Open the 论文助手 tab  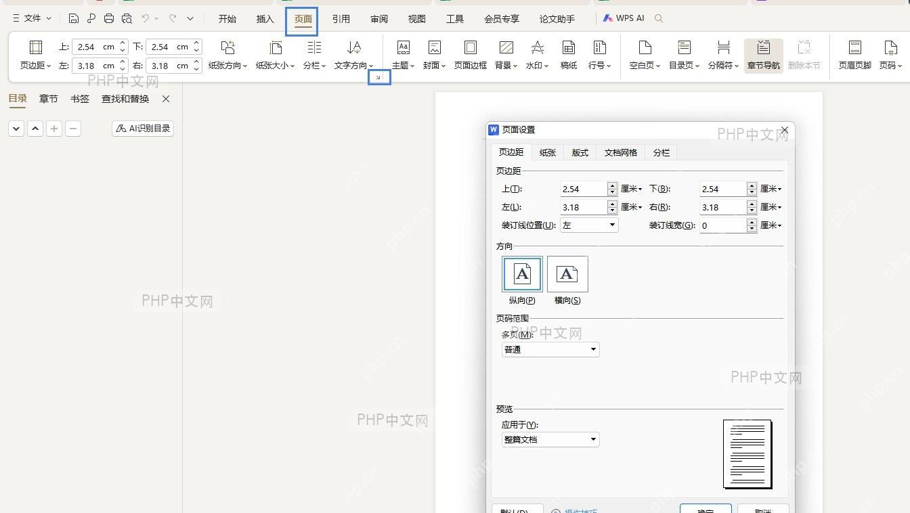[x=557, y=19]
